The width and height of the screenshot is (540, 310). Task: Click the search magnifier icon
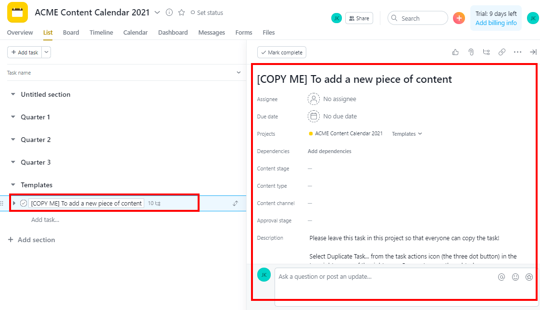394,18
